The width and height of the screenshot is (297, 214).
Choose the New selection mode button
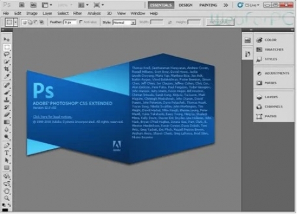tap(25, 22)
